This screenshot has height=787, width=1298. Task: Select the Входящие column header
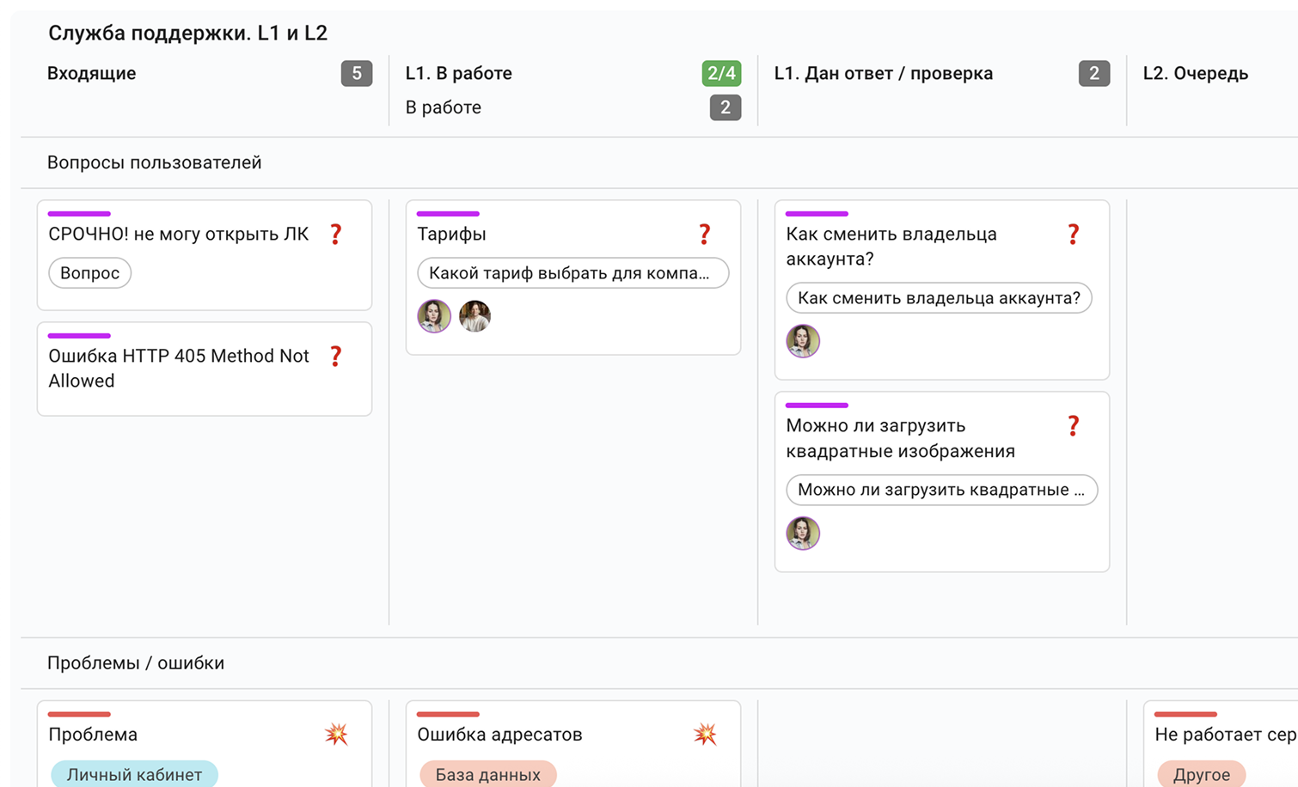coord(91,73)
